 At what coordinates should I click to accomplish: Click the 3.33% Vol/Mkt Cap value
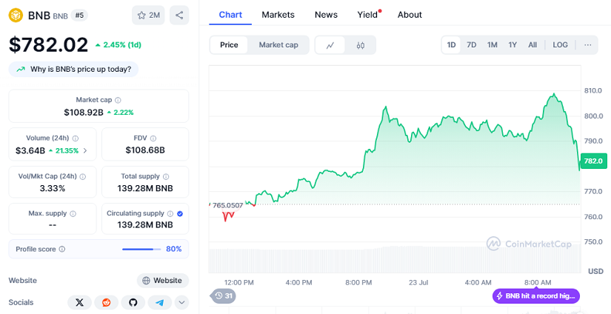[53, 189]
